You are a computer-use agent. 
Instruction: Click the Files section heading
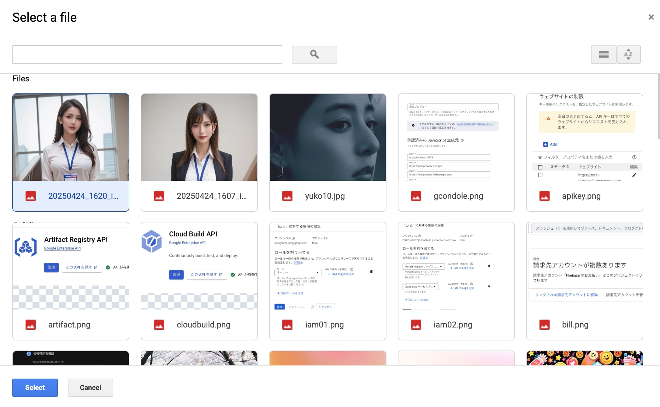coord(21,79)
